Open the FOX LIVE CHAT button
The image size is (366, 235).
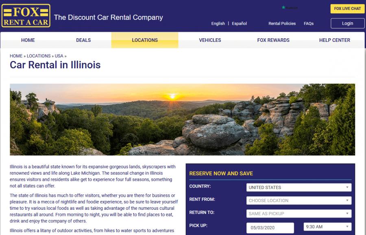click(x=347, y=9)
